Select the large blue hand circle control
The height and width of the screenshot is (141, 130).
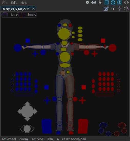pyautogui.click(x=18, y=48)
